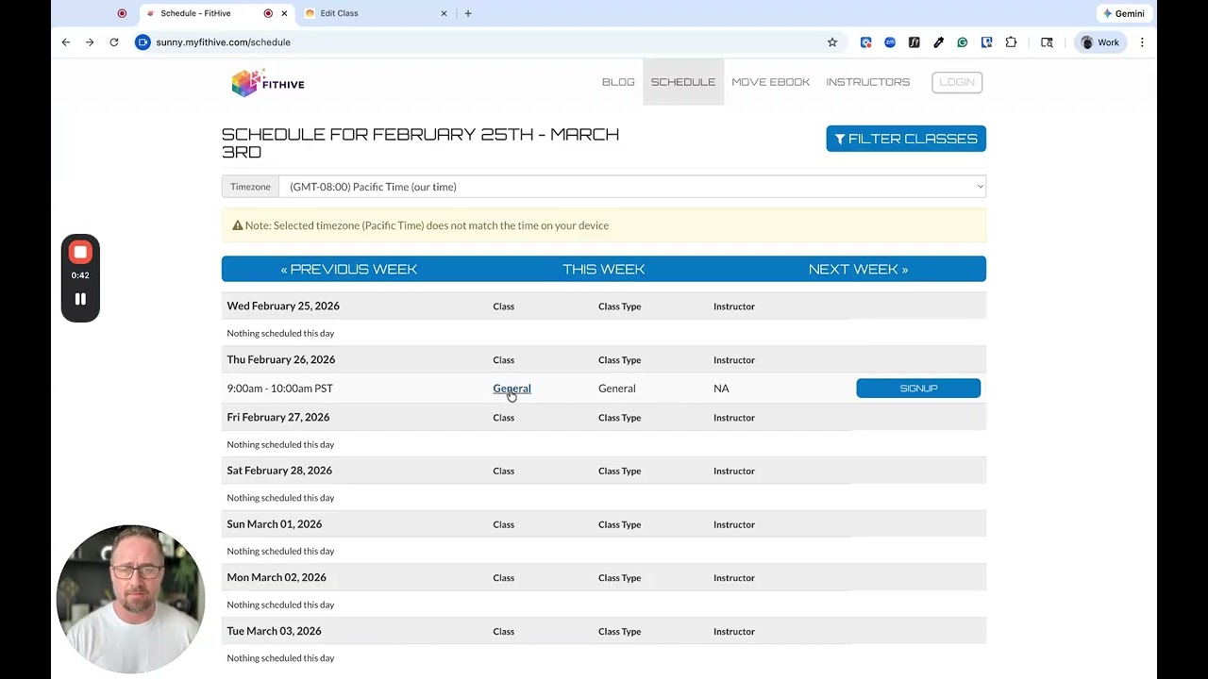Click the blue camera icon in the address bar
The height and width of the screenshot is (679, 1208).
143,42
